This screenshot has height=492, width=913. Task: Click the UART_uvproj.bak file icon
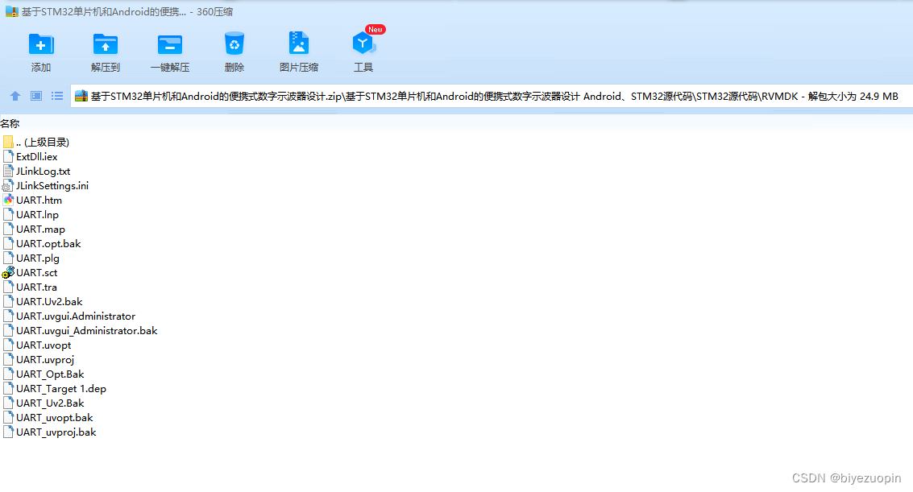point(8,432)
